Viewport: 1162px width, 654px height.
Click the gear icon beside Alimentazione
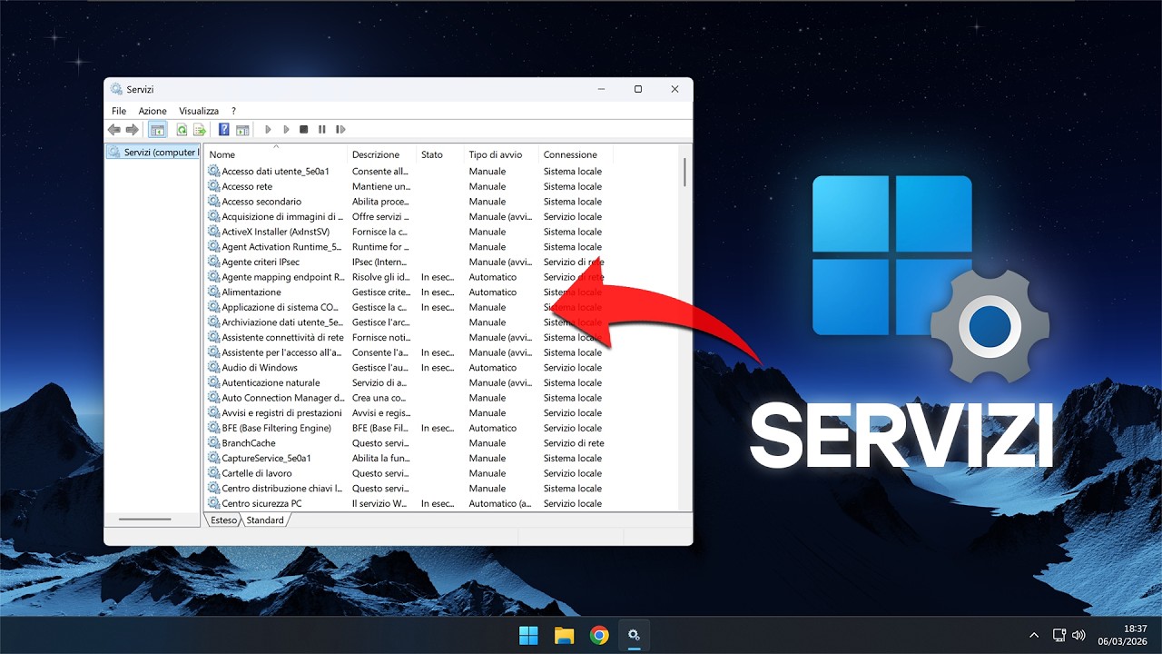[x=214, y=292]
